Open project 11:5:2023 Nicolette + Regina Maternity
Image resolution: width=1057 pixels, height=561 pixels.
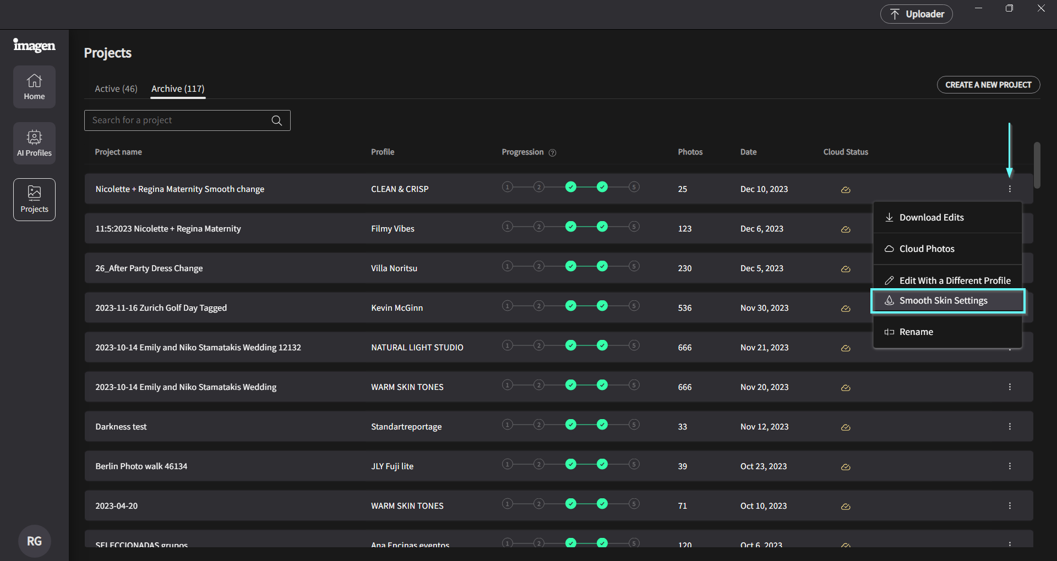click(x=168, y=228)
